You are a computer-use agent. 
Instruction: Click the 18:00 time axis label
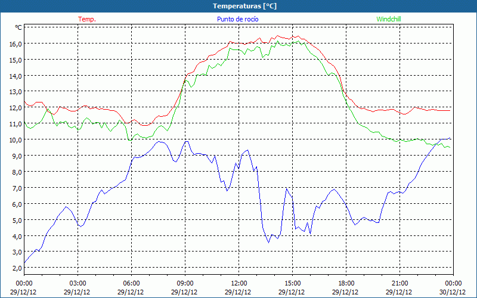pos(346,284)
